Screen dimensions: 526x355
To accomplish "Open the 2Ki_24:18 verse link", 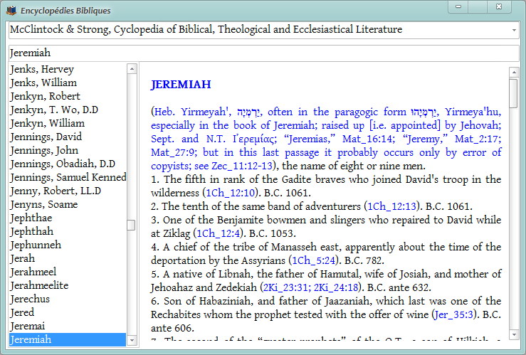I will pyautogui.click(x=336, y=287).
